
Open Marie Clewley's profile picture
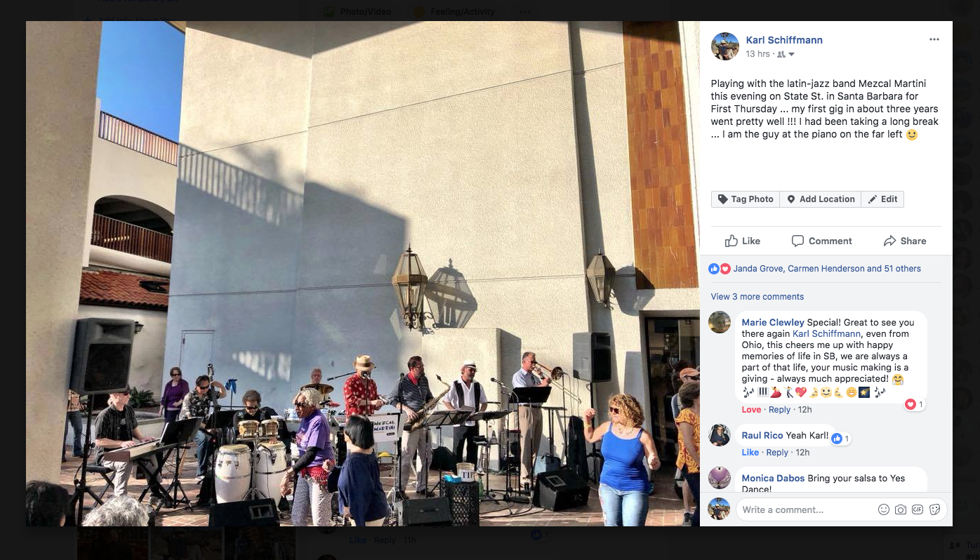click(720, 322)
